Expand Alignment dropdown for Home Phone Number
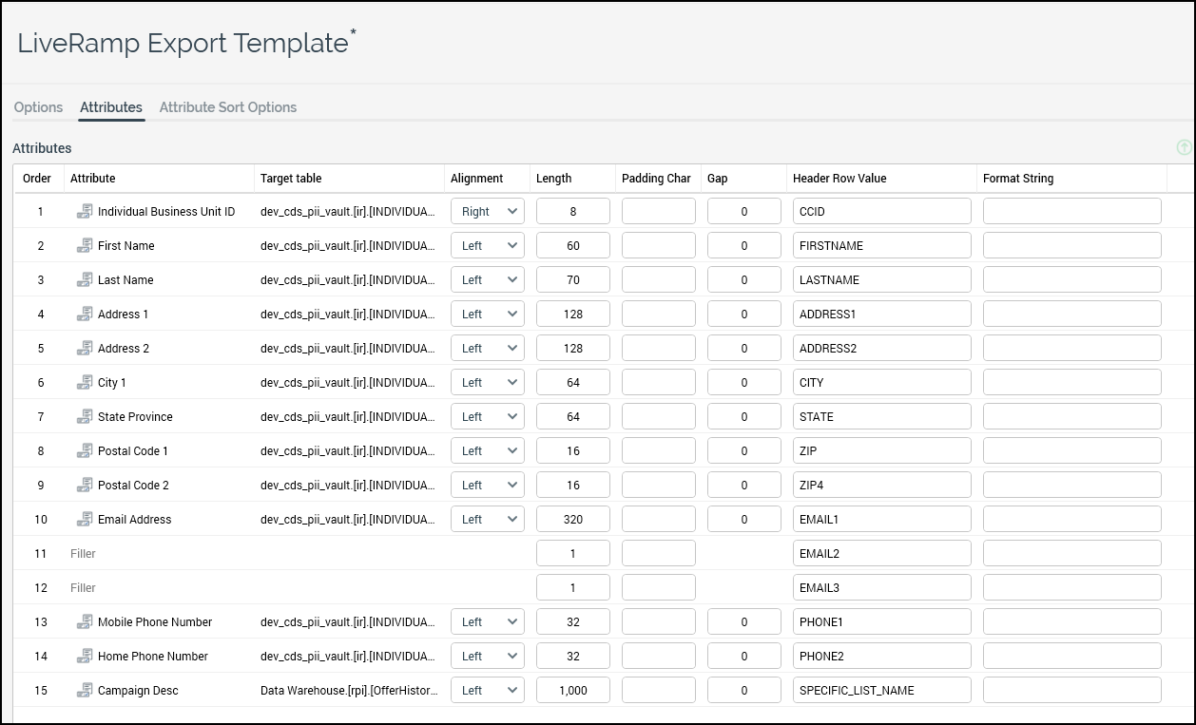Image resolution: width=1196 pixels, height=725 pixels. click(487, 656)
